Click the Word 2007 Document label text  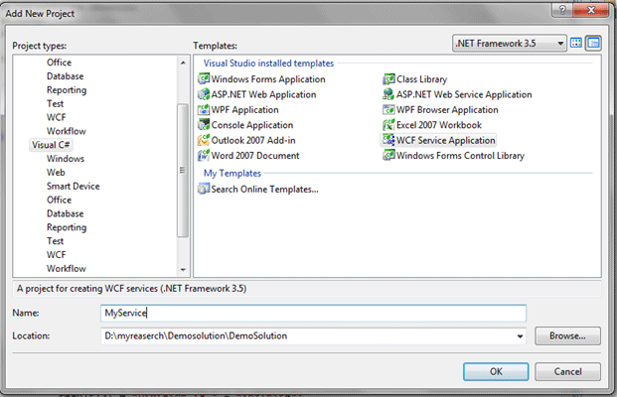pos(255,156)
